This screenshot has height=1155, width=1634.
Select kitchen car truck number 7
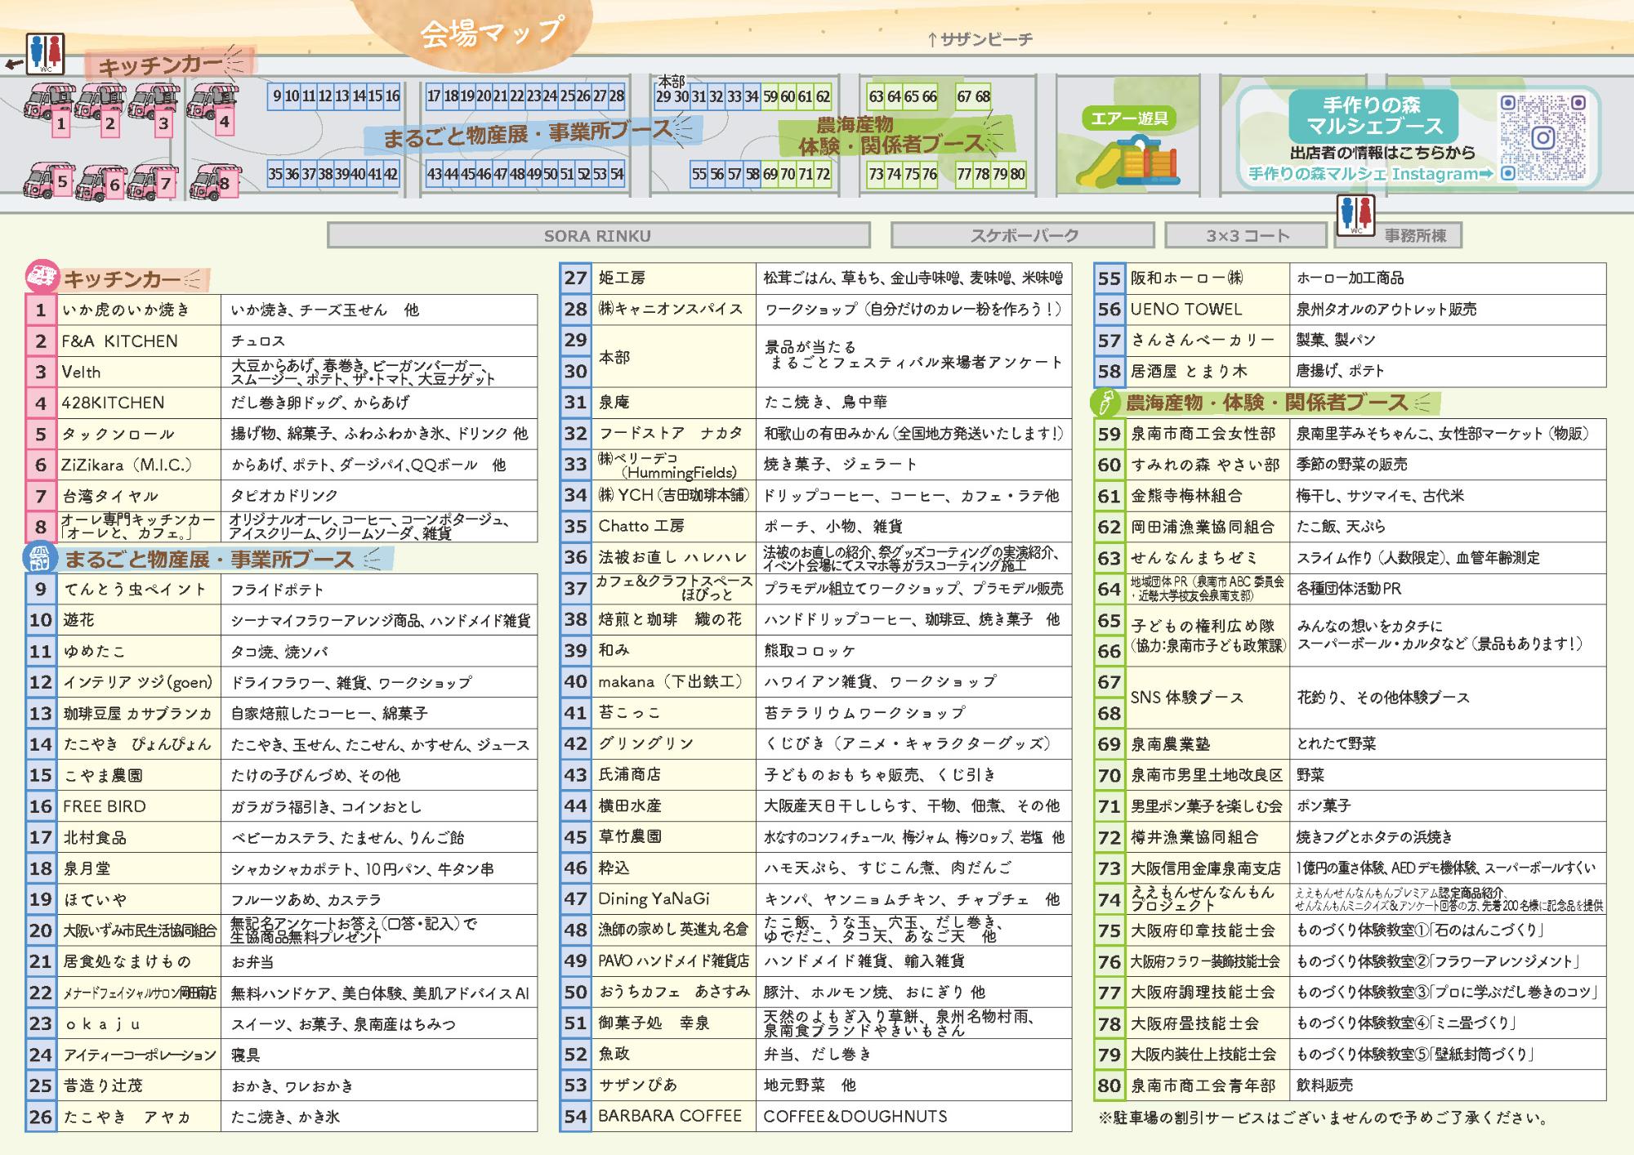tap(153, 181)
